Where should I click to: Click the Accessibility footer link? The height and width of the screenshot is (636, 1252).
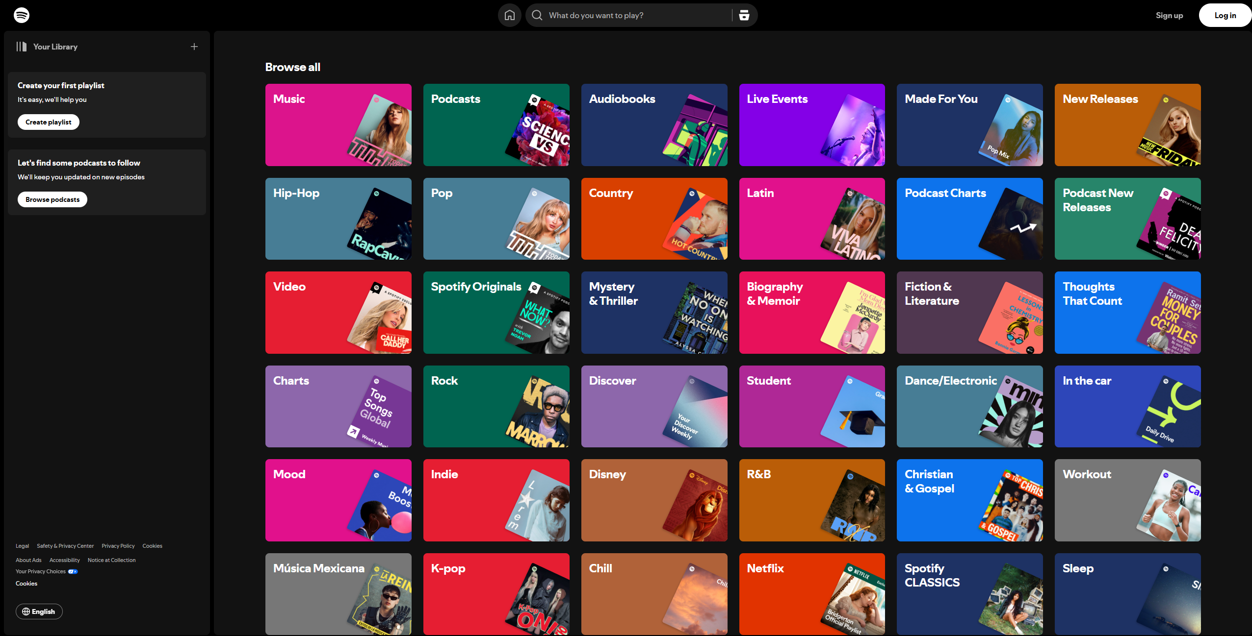[x=64, y=560]
